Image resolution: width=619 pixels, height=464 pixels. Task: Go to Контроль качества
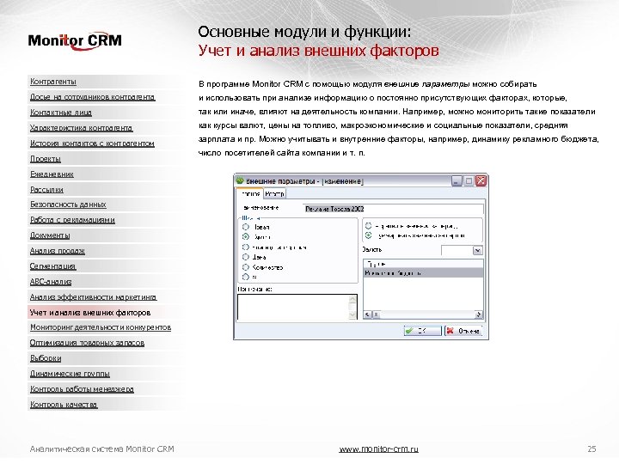[64, 405]
